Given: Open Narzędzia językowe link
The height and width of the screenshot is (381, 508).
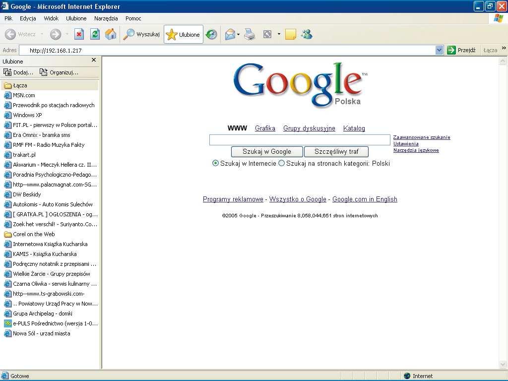Looking at the screenshot, I should click(416, 150).
